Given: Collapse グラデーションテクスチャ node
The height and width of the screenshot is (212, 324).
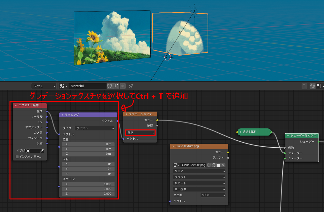Looking at the screenshot, I should coord(126,114).
